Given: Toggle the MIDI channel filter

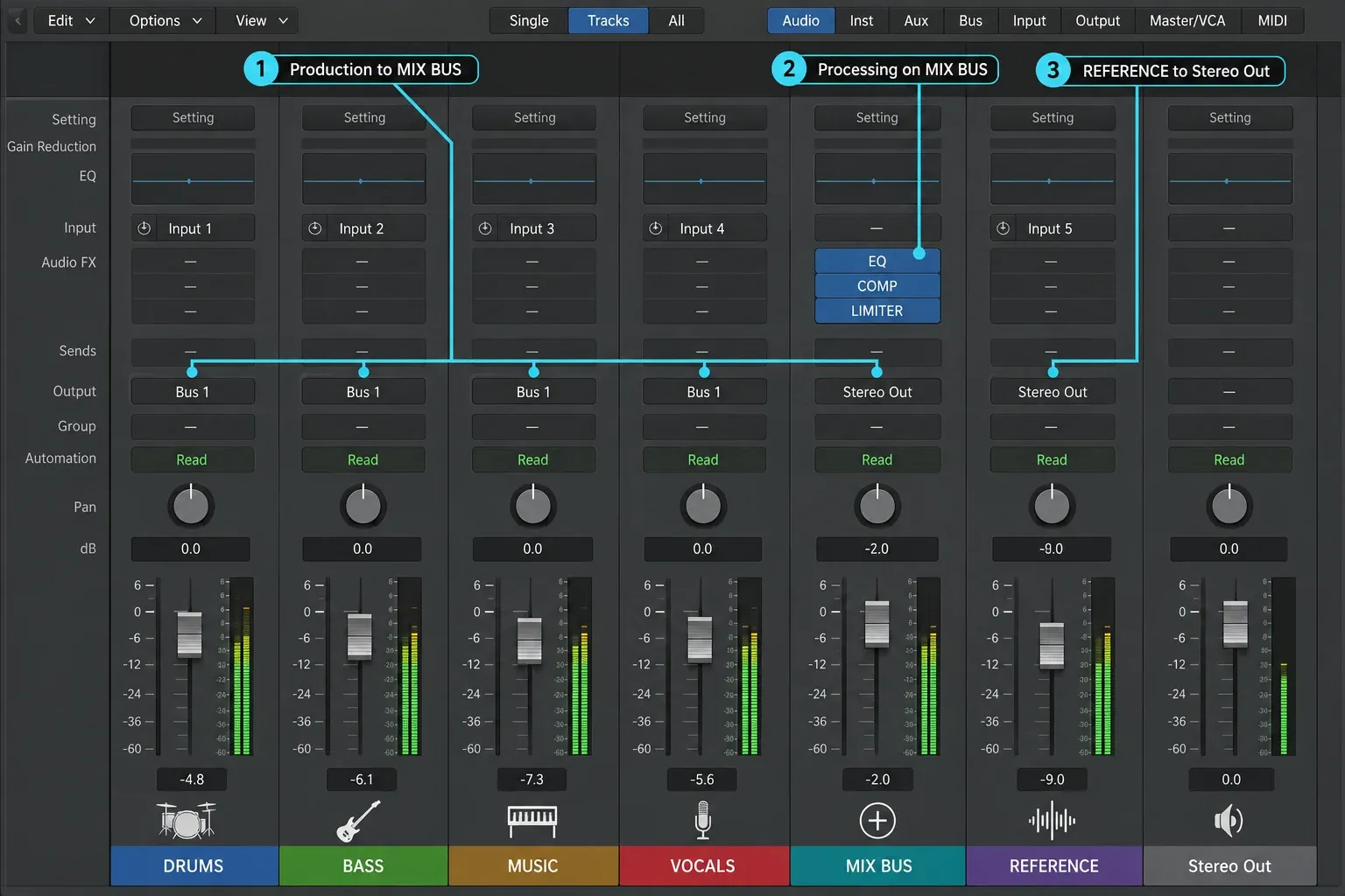Looking at the screenshot, I should tap(1272, 20).
